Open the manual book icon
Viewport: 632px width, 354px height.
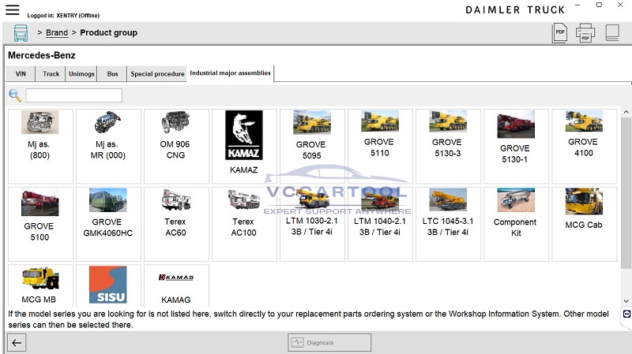point(612,32)
